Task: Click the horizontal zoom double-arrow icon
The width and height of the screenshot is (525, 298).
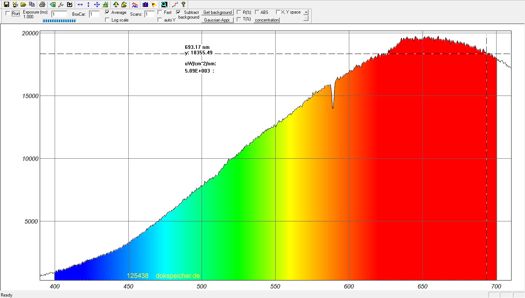Action: (x=80, y=5)
